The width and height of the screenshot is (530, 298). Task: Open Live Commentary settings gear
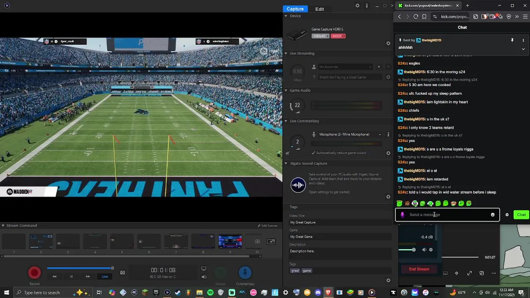[x=388, y=153]
